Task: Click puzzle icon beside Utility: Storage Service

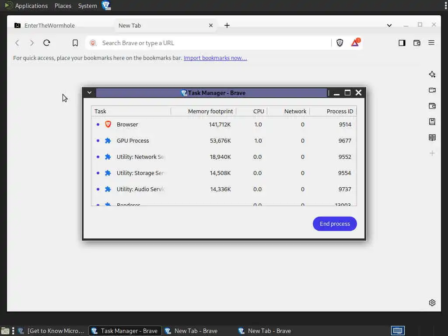Action: [108, 173]
